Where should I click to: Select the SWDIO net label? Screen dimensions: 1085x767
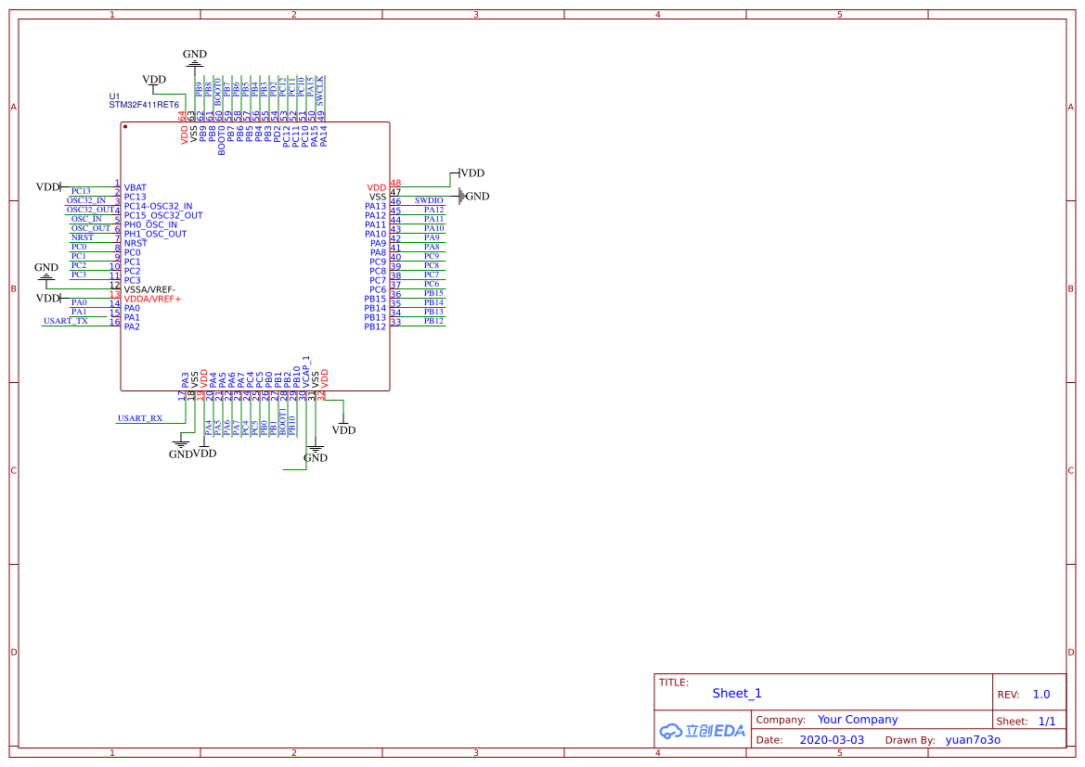pos(429,200)
